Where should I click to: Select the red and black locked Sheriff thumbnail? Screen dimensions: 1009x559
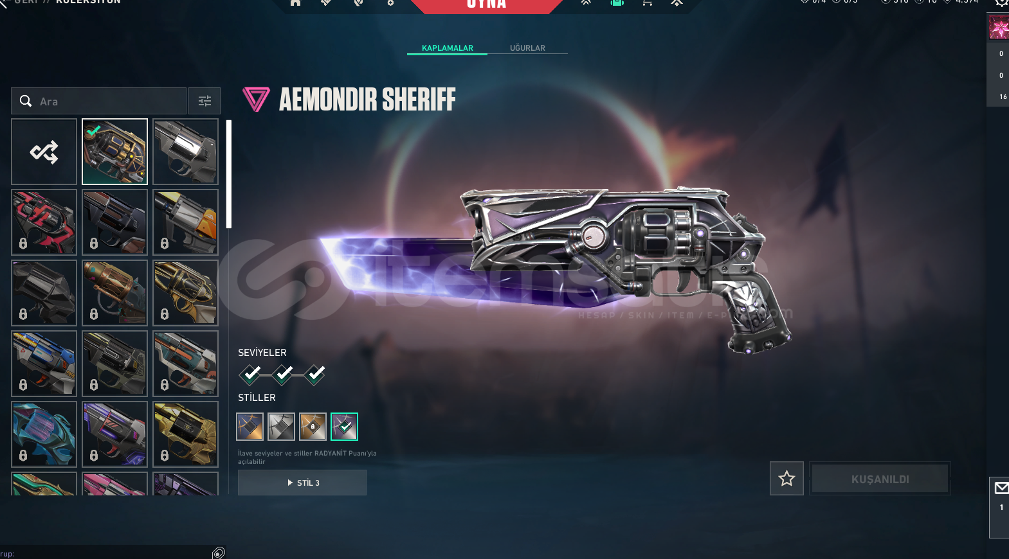pos(44,222)
